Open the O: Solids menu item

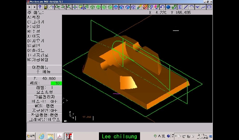36,50
